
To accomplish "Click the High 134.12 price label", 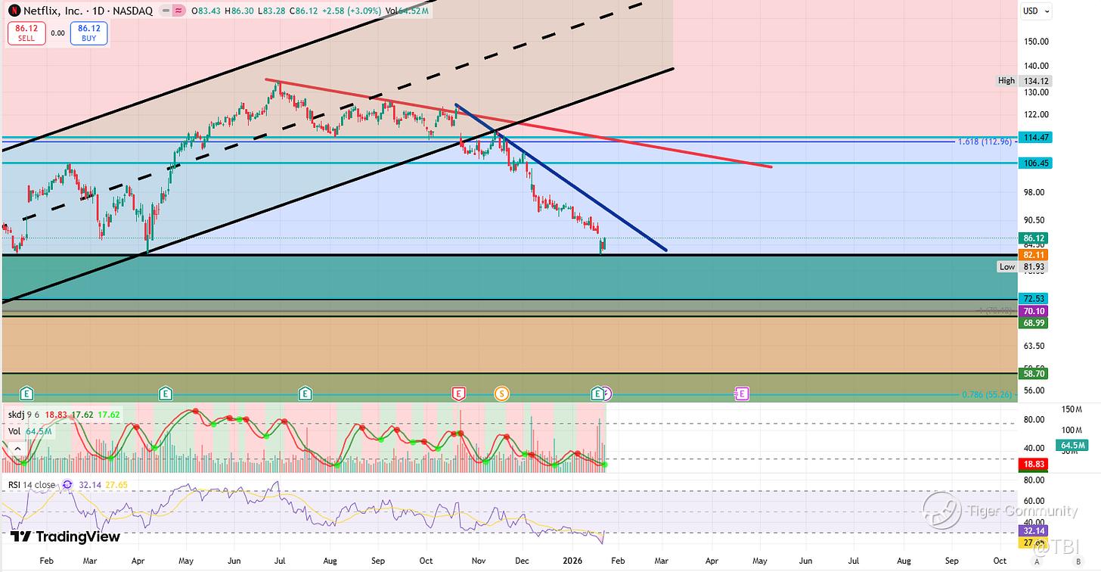I will 1023,81.
